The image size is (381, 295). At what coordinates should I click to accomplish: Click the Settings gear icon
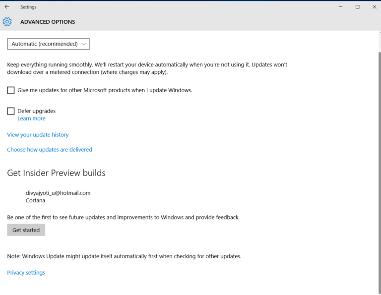(7, 22)
